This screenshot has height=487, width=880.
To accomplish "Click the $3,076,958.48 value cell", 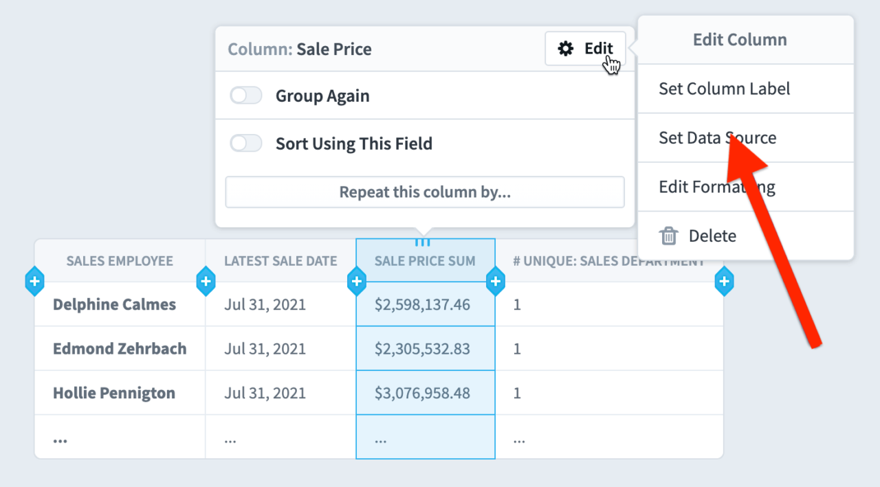I will click(424, 393).
